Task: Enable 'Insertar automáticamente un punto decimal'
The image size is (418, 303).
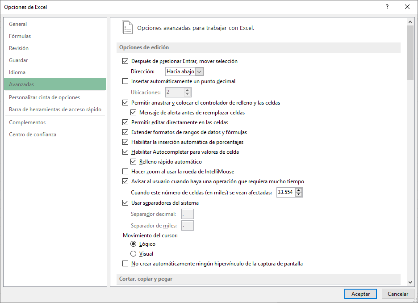Action: pyautogui.click(x=125, y=81)
